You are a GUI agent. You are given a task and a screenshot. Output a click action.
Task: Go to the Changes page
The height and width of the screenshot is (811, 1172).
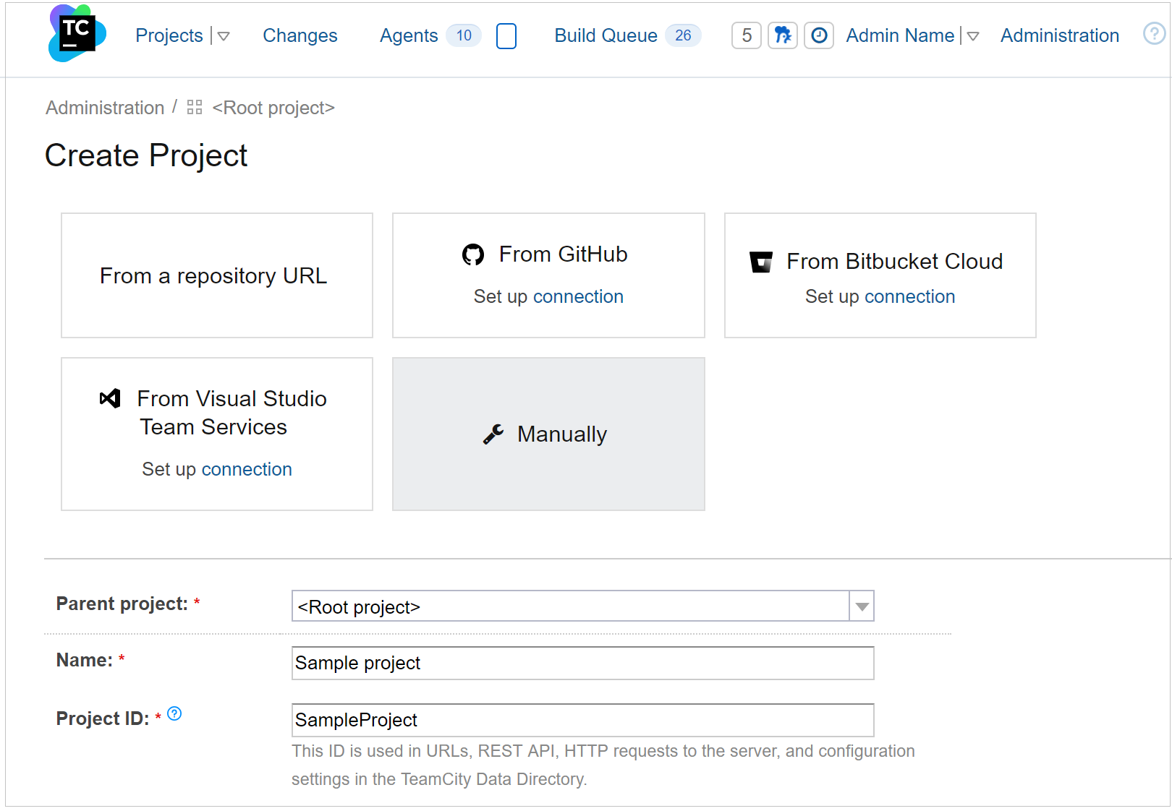(x=300, y=35)
